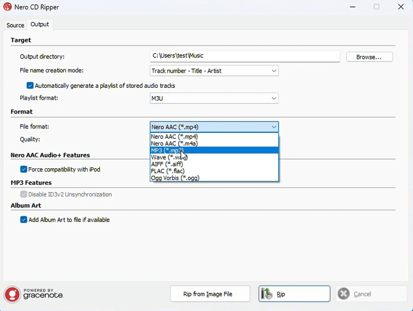Screen dimensions: 413x311
Task: Click the Output directory label
Action: pos(42,57)
